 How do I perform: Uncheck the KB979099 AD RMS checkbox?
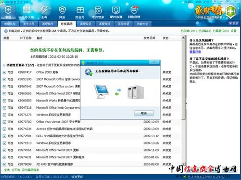coord(4,164)
